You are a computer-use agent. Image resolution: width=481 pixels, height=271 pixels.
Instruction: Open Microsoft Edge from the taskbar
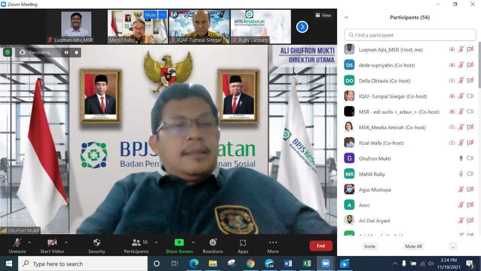click(194, 264)
